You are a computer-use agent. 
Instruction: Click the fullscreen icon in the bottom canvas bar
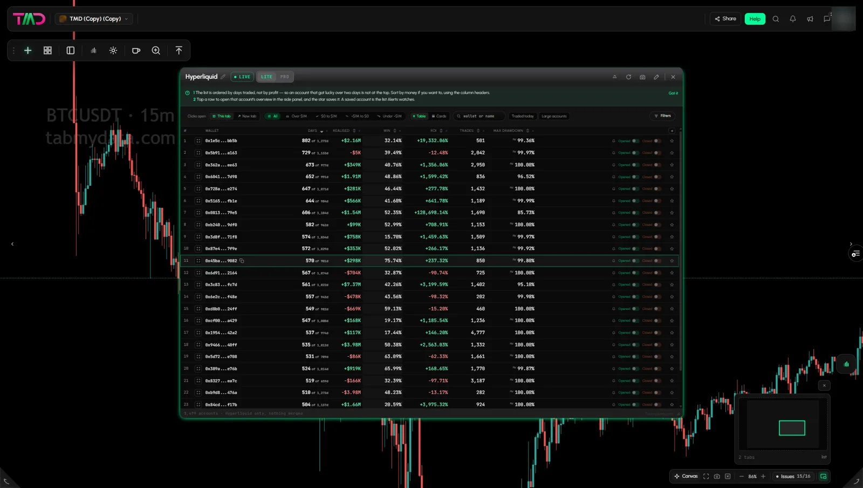(706, 476)
